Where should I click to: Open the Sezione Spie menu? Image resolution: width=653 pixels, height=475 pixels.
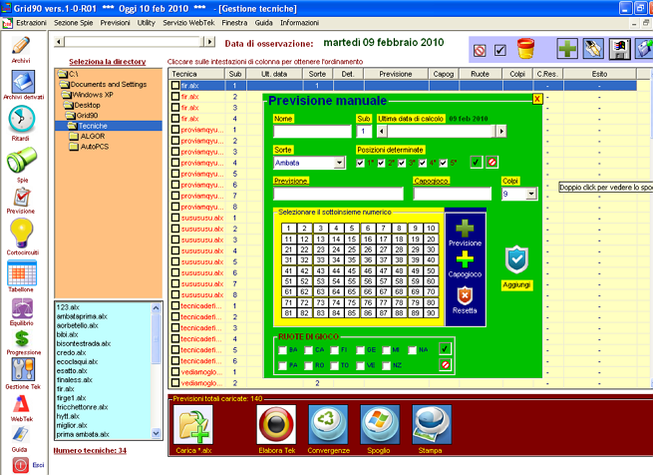click(74, 23)
